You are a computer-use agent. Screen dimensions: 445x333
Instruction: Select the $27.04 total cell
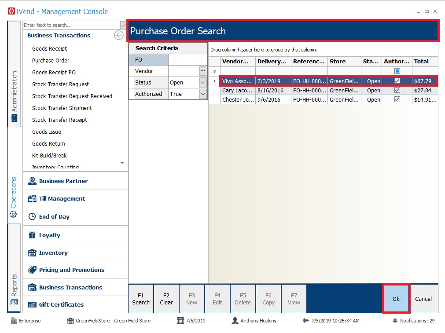coord(425,91)
